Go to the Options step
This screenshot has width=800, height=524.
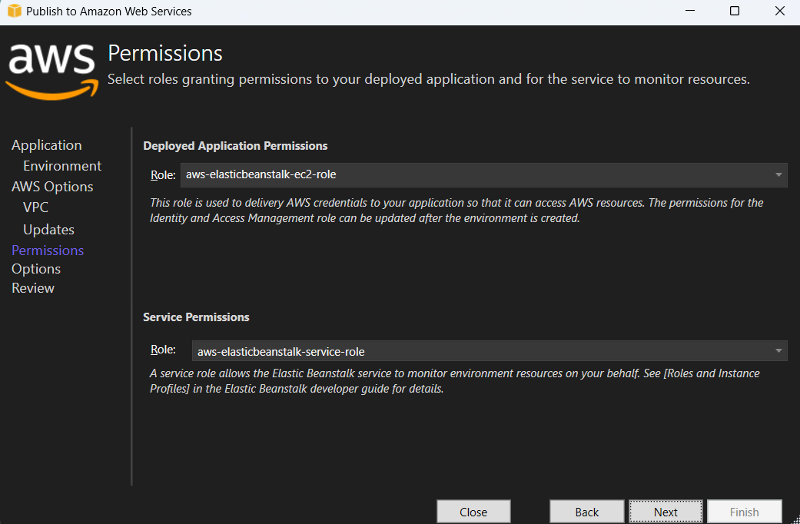coord(36,269)
